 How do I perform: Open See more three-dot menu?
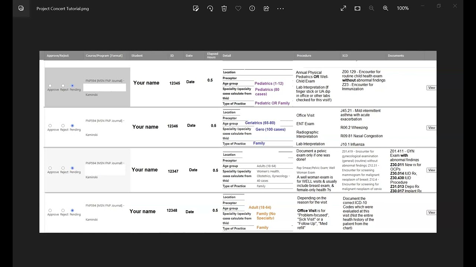coord(280,8)
